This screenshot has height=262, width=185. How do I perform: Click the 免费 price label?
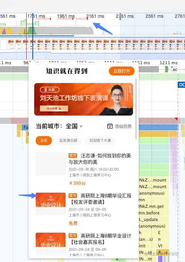[73, 223]
